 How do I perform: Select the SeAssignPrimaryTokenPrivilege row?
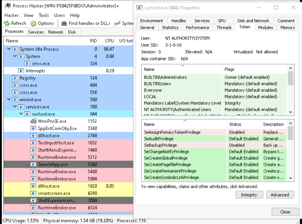pyautogui.click(x=214, y=132)
